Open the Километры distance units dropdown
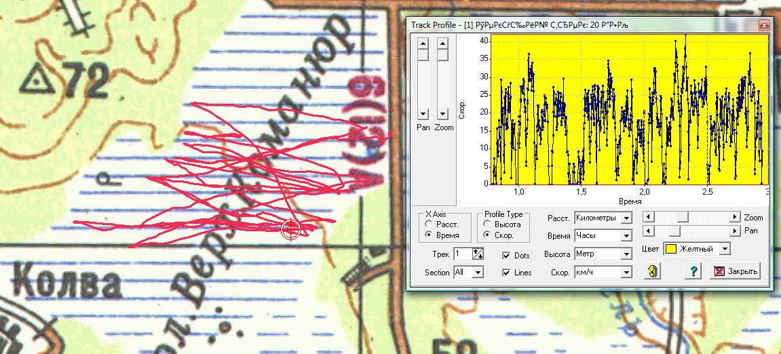This screenshot has width=781, height=354. click(626, 218)
